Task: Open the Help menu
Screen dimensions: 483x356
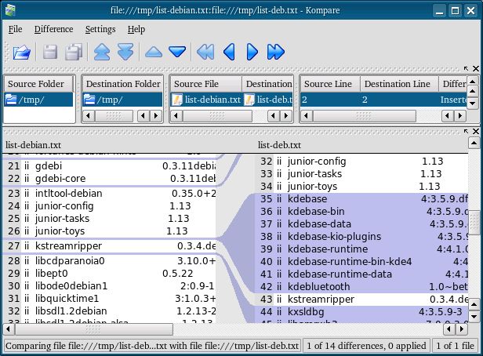Action: pyautogui.click(x=136, y=29)
